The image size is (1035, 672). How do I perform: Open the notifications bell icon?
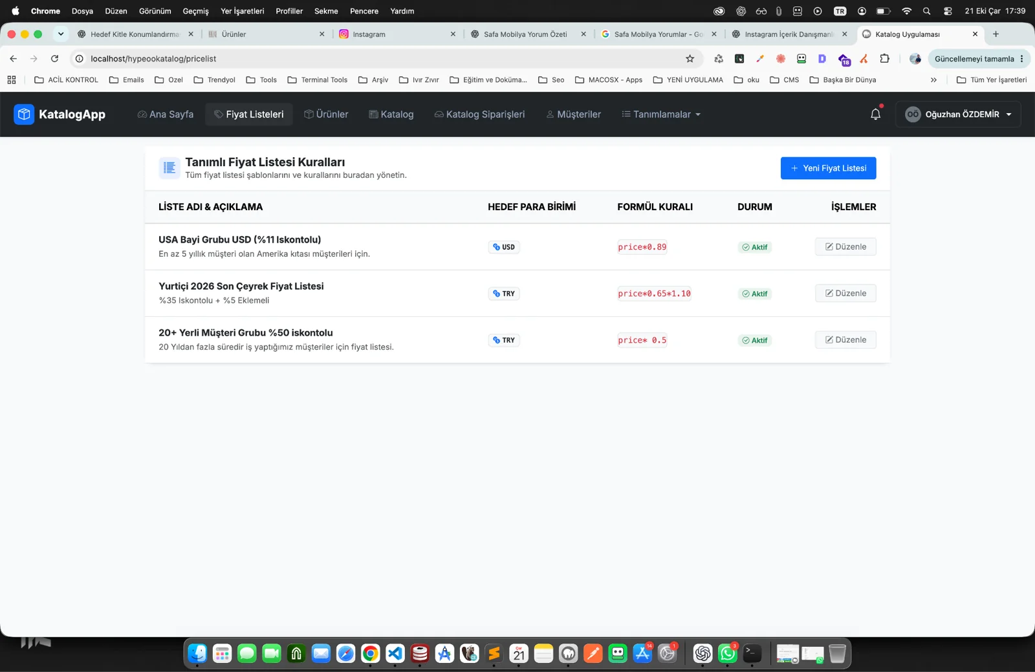click(x=875, y=114)
